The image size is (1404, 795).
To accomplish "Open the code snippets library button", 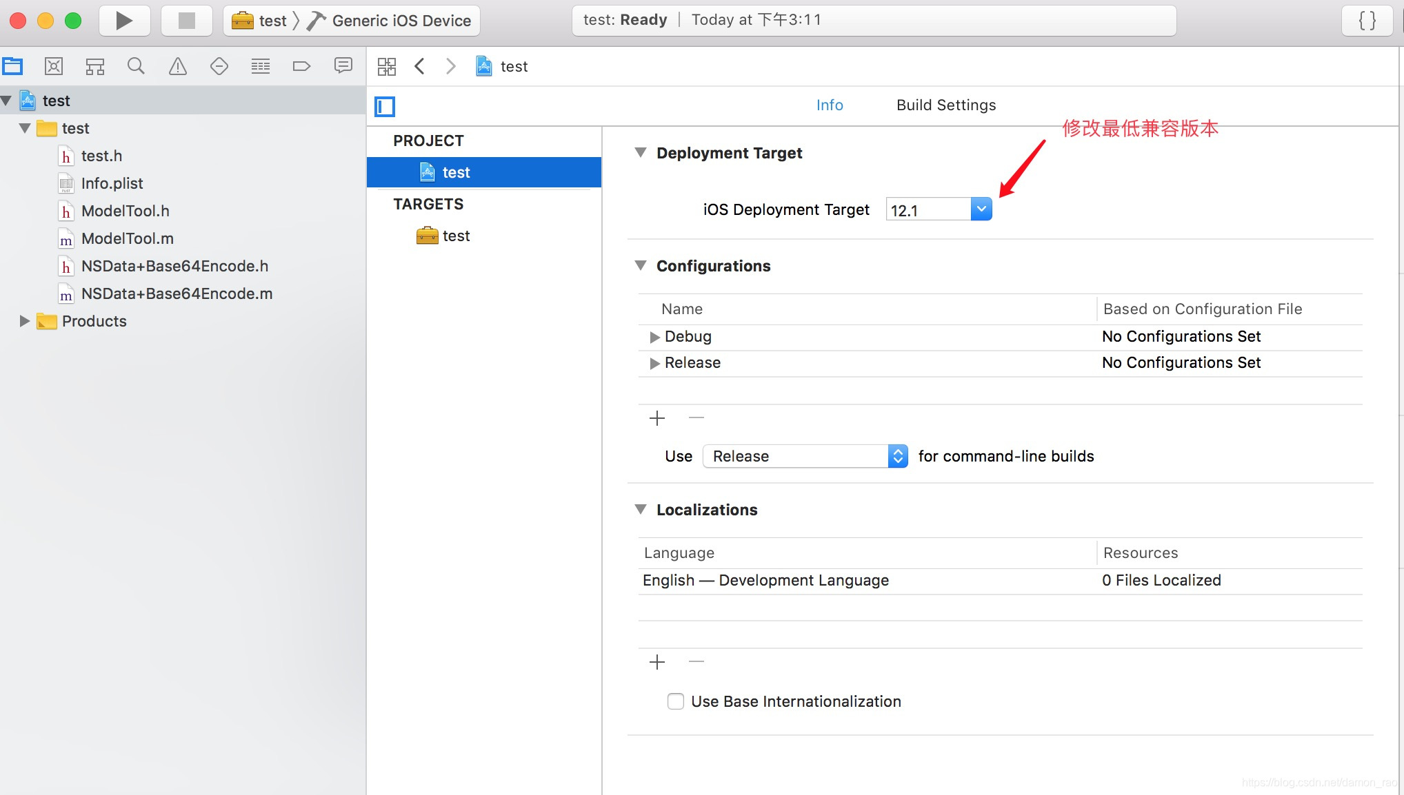I will [1367, 21].
